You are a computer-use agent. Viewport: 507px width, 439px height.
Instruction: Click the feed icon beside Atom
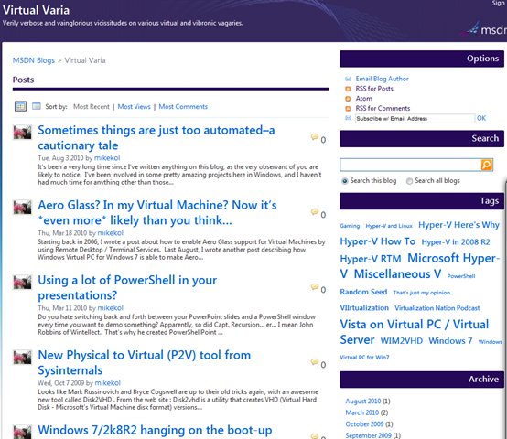349,99
